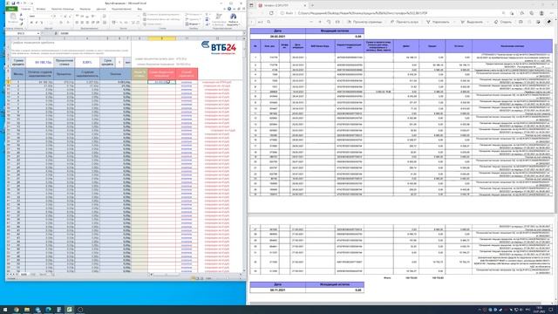This screenshot has width=558, height=314.
Task: Click the Sort and Filter icon
Action: click(x=219, y=19)
